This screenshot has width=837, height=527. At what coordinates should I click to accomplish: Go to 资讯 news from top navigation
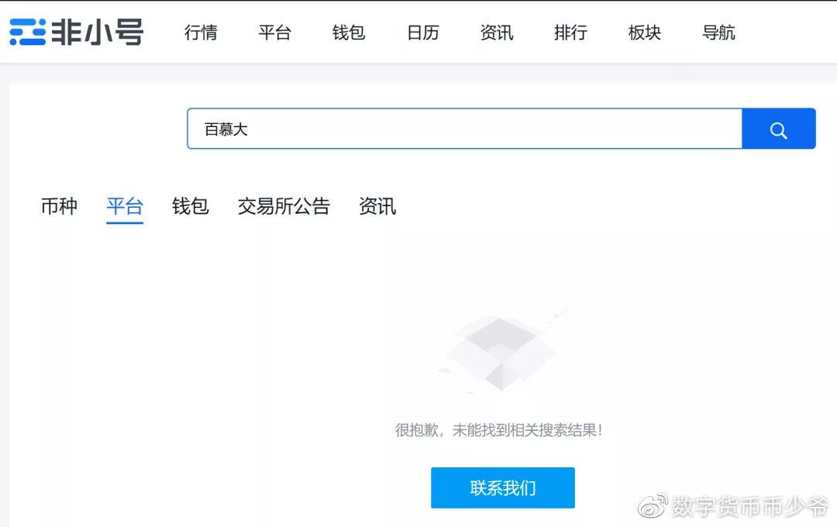click(x=496, y=33)
